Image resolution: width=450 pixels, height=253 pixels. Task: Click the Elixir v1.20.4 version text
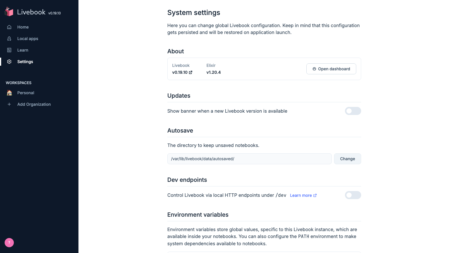coord(213,72)
